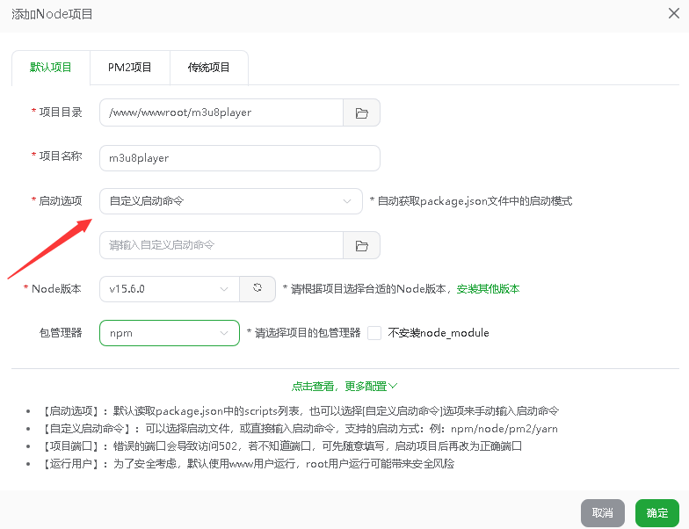Select the 默认项目 tab

coord(51,68)
